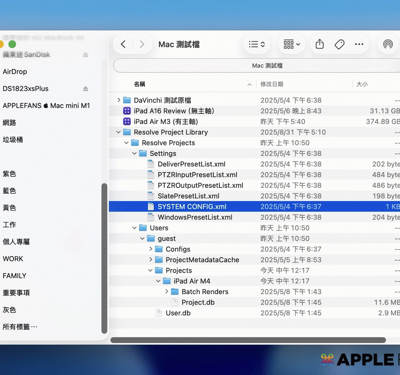Select Project.db file
The width and height of the screenshot is (400, 375).
pos(198,302)
